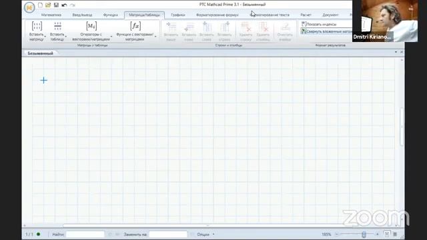Click the Вставить выше row button
427x240 pixels.
(x=171, y=31)
